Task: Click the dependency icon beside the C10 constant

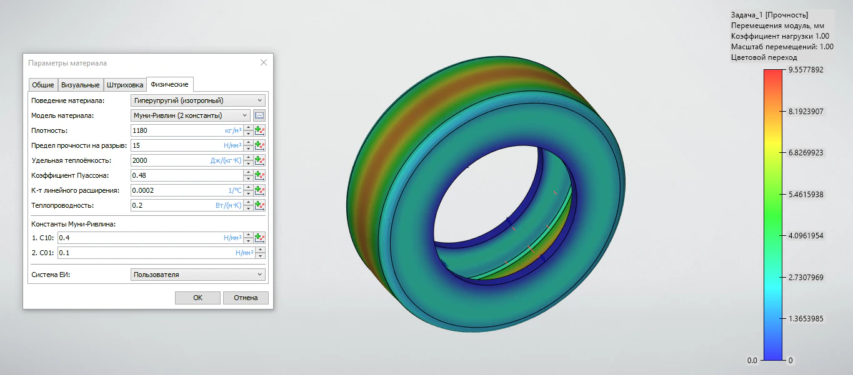Action: (260, 238)
